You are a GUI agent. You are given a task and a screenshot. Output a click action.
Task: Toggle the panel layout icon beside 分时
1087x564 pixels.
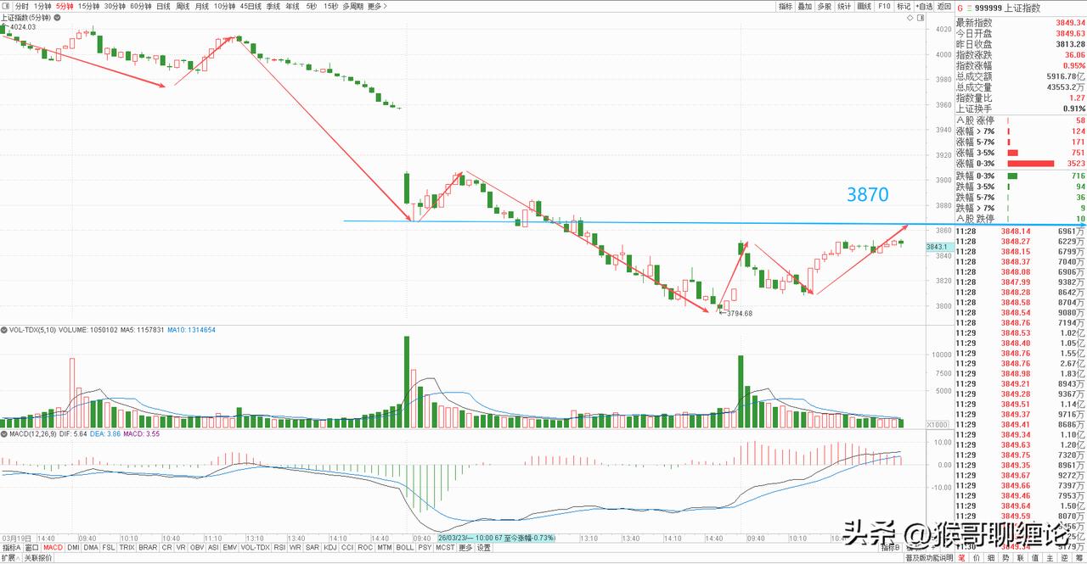(x=6, y=6)
